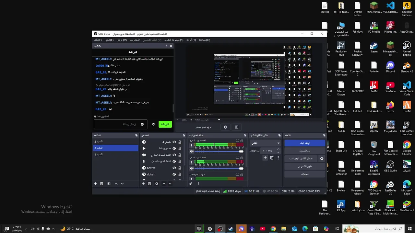
Task: Open preview scaling dropdown arrow
Action: pos(219,120)
